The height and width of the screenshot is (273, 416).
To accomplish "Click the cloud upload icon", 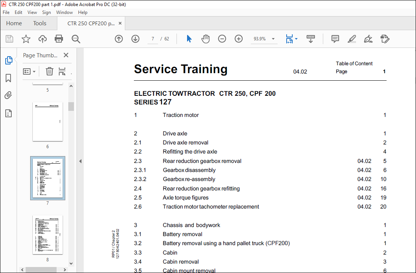I will [43, 39].
